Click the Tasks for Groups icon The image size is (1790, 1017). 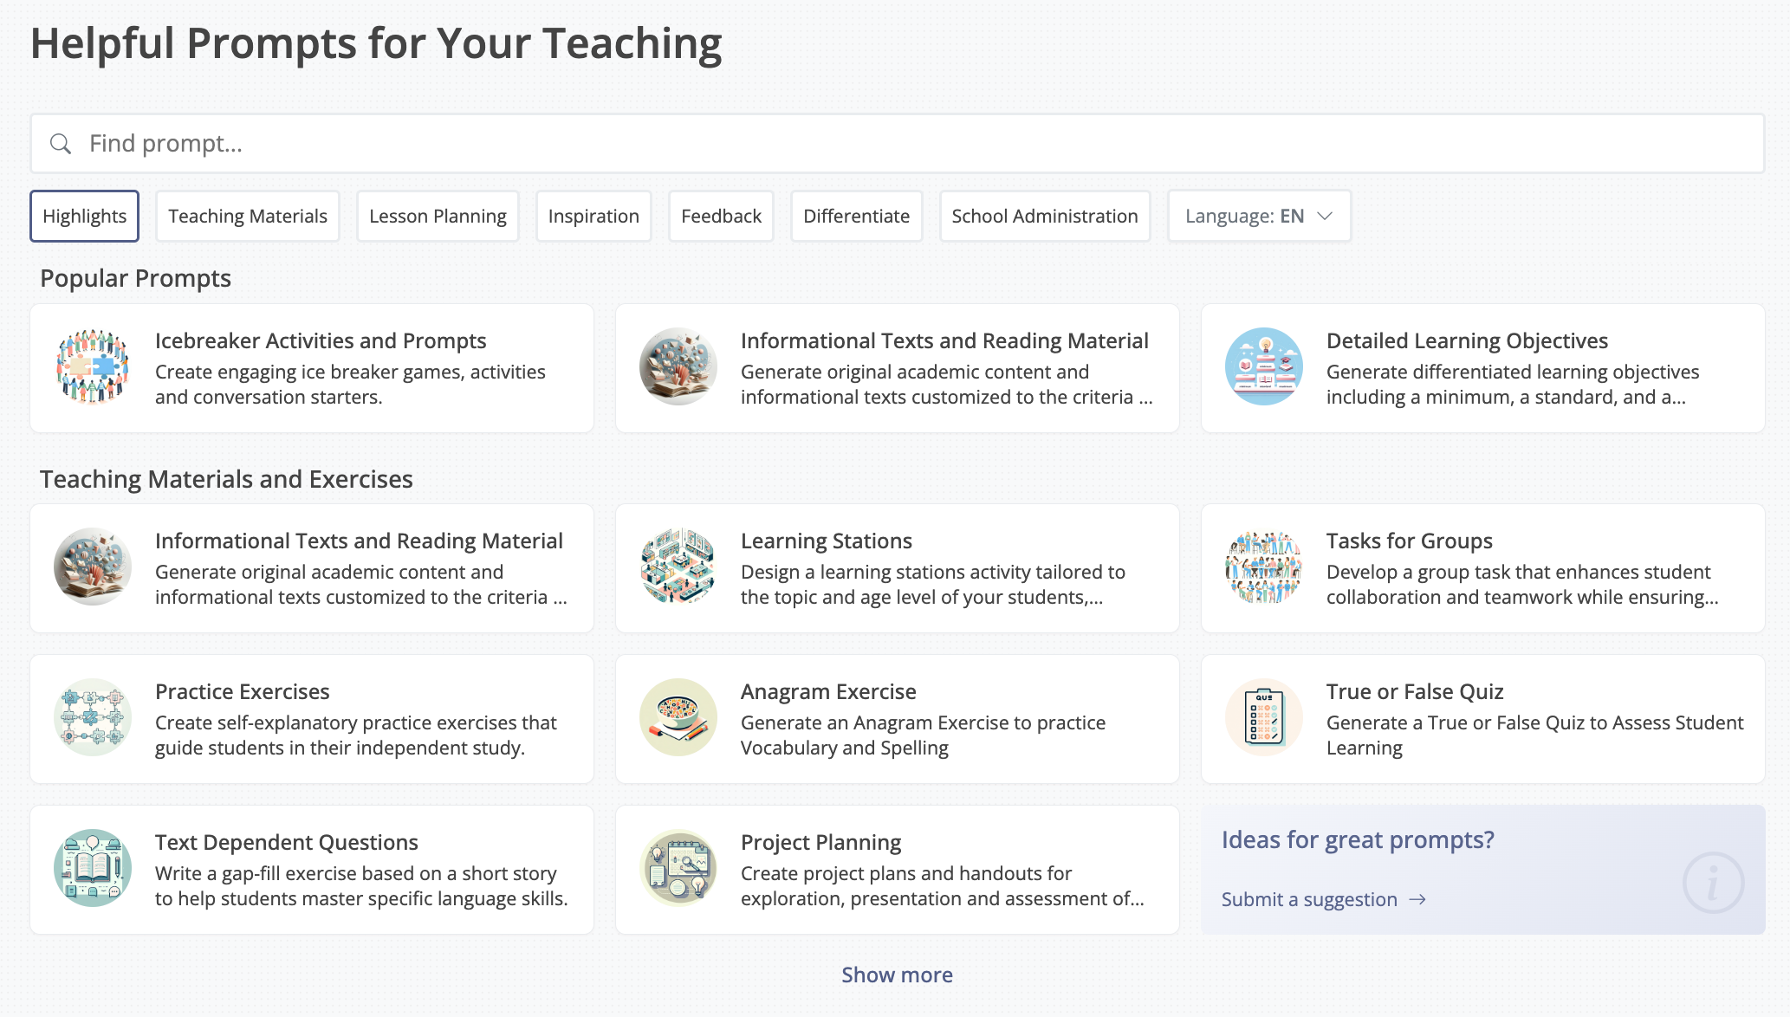(x=1264, y=567)
